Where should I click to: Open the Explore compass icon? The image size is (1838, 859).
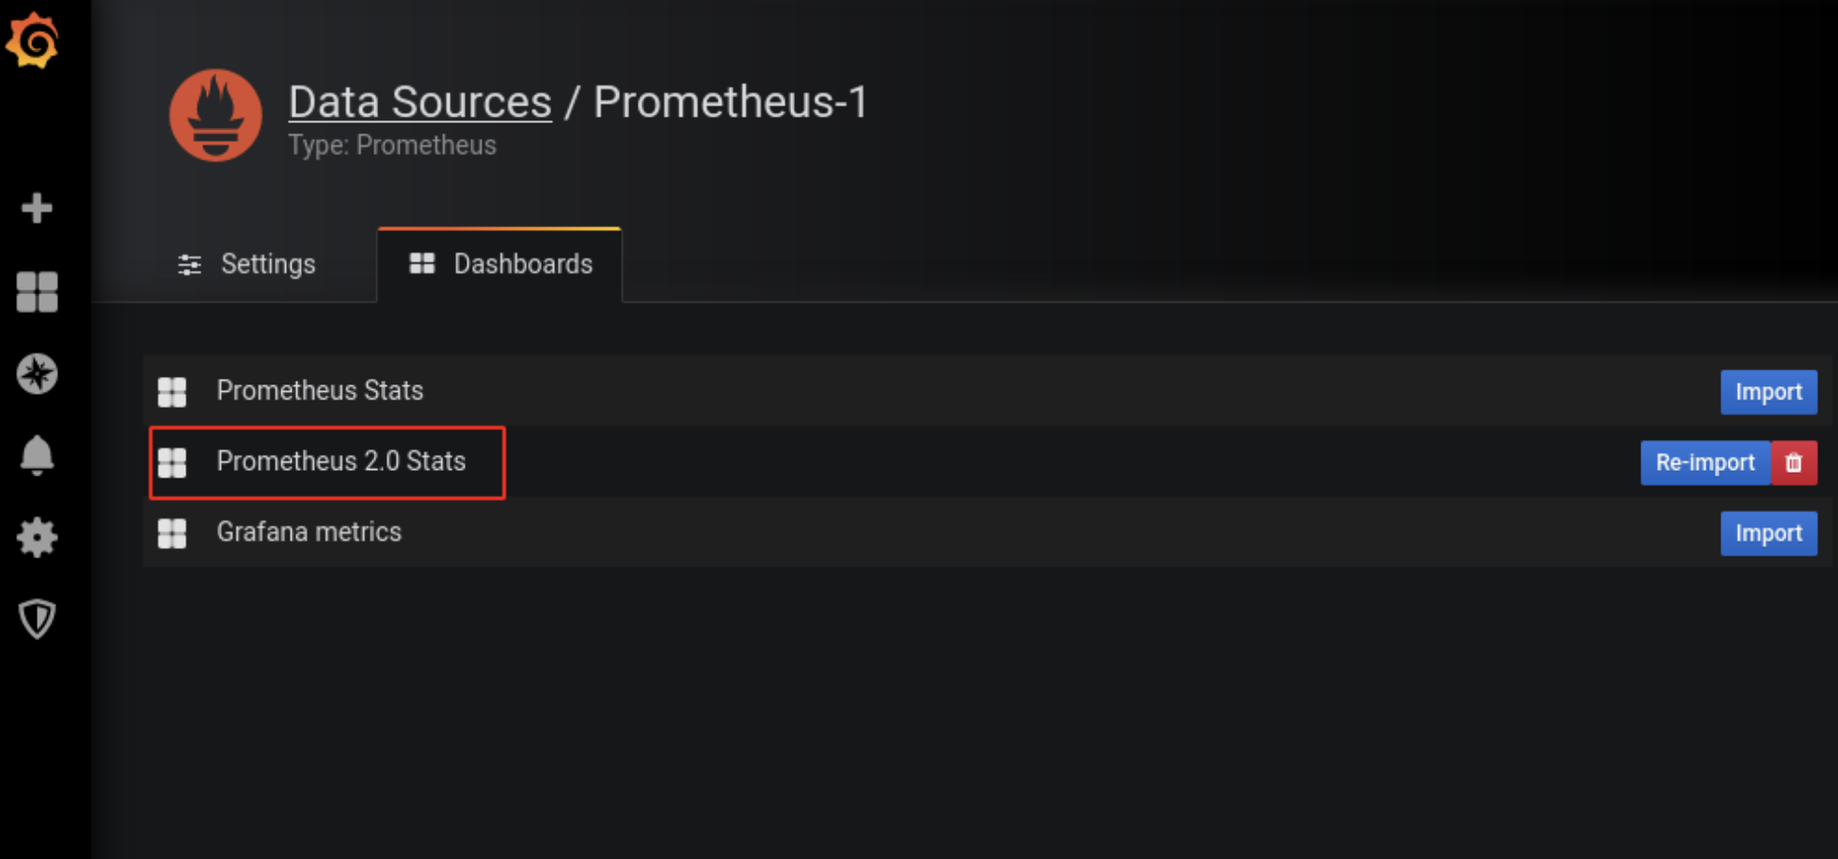pyautogui.click(x=37, y=374)
